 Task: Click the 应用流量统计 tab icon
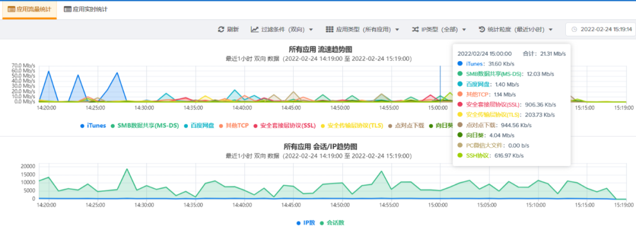click(x=11, y=9)
